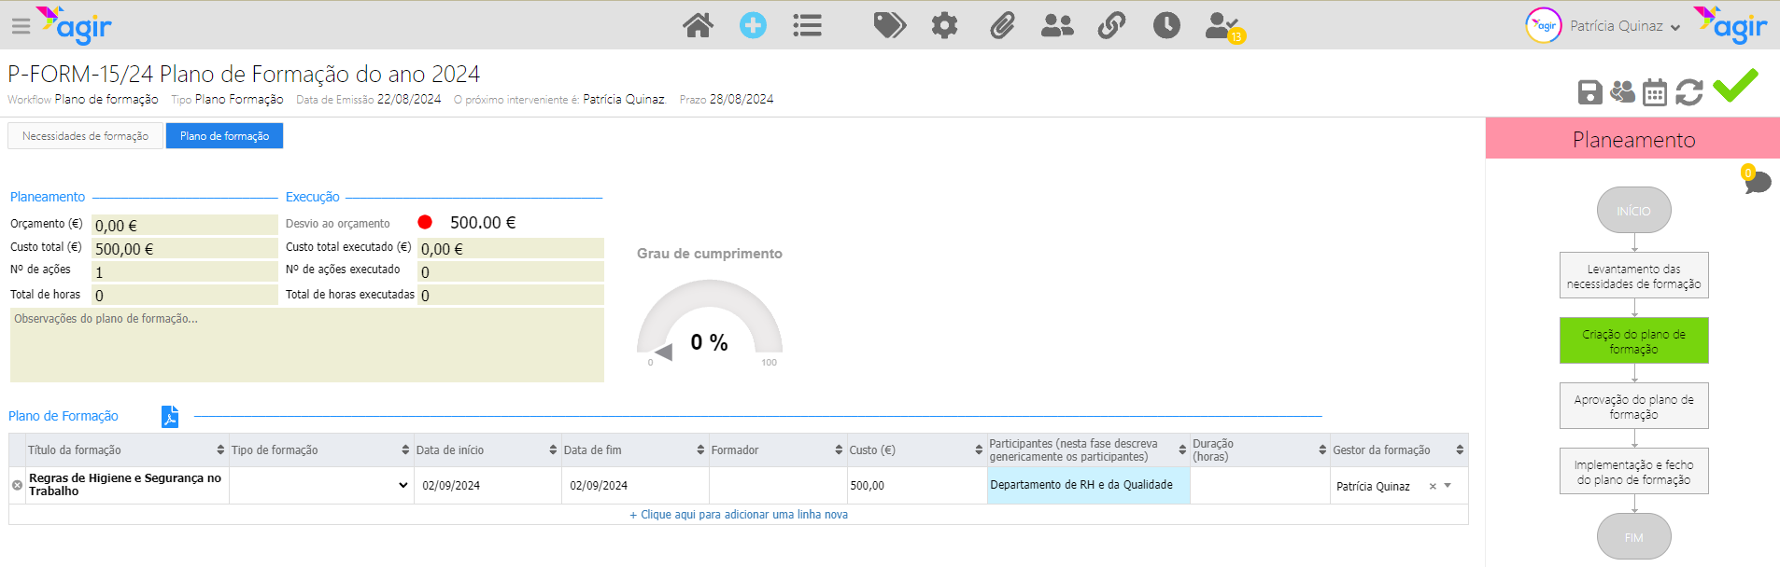Open the comments speech bubble icon
This screenshot has width=1780, height=567.
[1757, 180]
